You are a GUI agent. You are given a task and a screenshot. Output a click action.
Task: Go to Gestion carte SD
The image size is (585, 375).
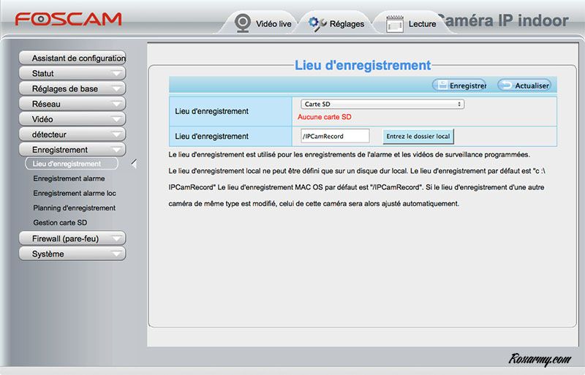click(x=60, y=223)
